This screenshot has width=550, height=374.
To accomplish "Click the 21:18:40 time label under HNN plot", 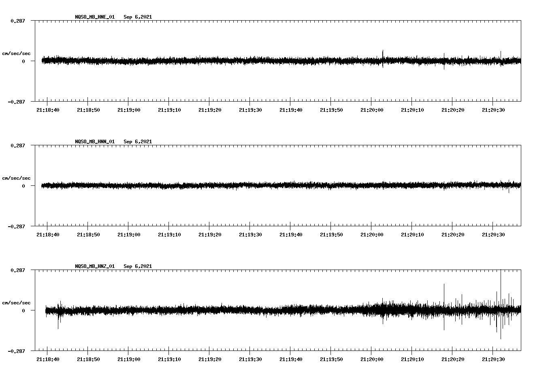I will (x=48, y=234).
